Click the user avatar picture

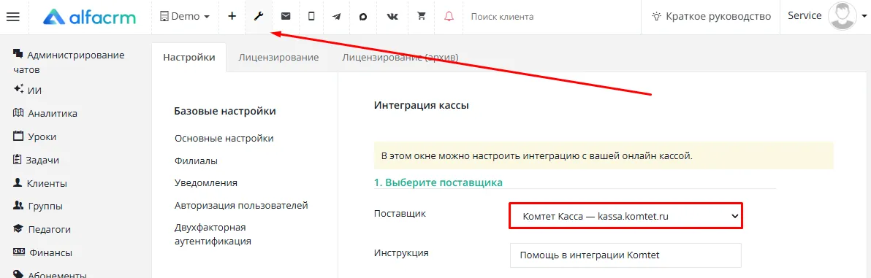coord(842,16)
